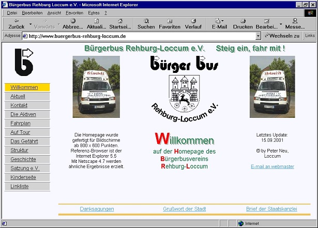Open the Struktur page
318x228 pixels.
tap(27, 150)
